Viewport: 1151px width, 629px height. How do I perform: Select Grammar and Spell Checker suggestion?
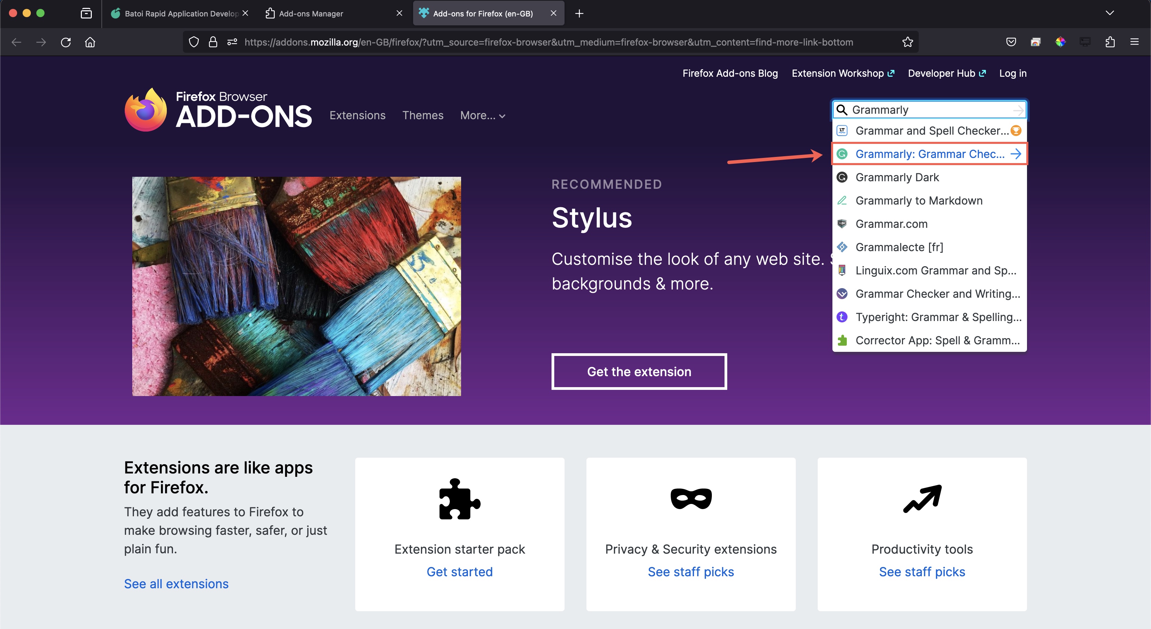[929, 131]
